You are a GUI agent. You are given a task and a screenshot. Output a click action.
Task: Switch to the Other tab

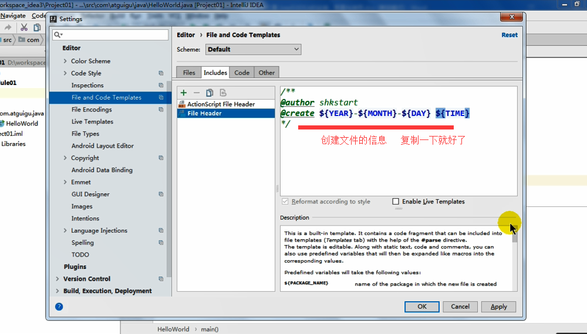click(x=266, y=73)
